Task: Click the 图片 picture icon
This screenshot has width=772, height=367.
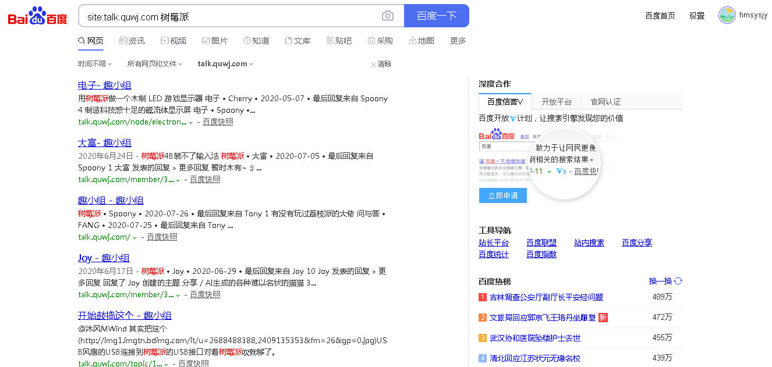Action: click(x=206, y=41)
